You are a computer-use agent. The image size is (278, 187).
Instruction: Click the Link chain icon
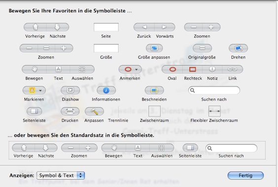233,69
